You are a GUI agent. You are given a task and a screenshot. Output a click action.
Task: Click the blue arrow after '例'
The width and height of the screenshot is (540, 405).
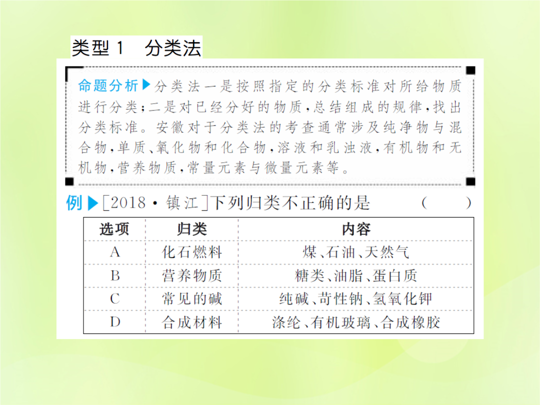click(x=92, y=203)
